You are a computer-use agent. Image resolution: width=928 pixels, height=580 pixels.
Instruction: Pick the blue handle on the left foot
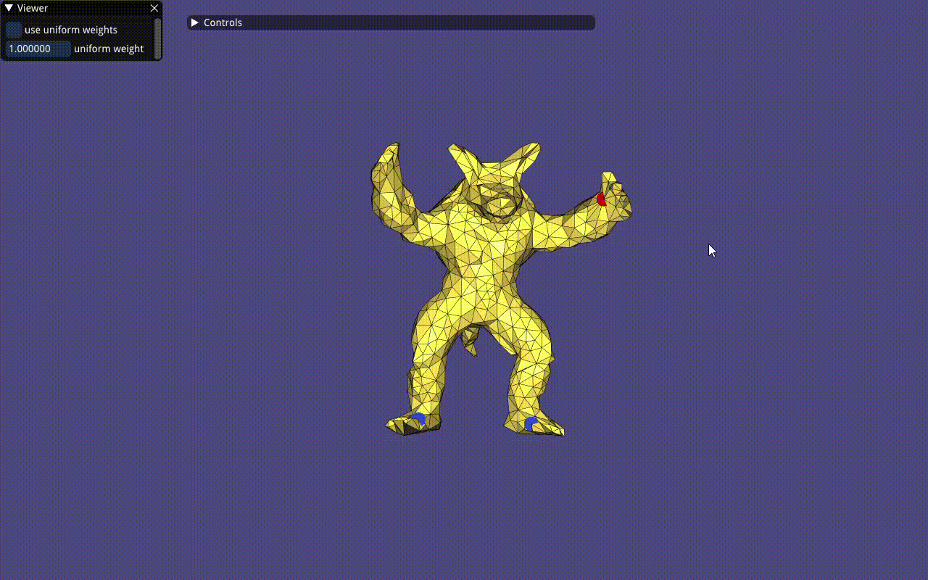point(419,418)
